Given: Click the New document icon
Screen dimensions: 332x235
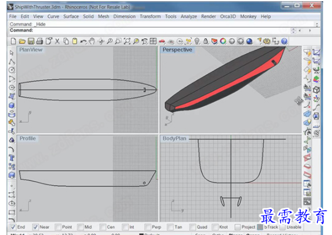Looking at the screenshot, I should click(x=13, y=41).
